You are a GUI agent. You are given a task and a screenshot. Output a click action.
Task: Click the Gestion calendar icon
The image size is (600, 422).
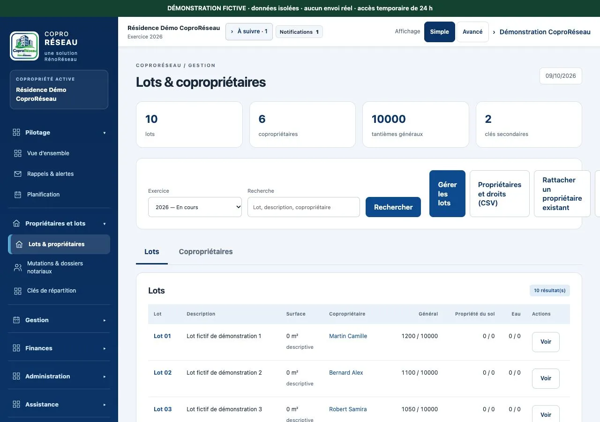coord(16,320)
